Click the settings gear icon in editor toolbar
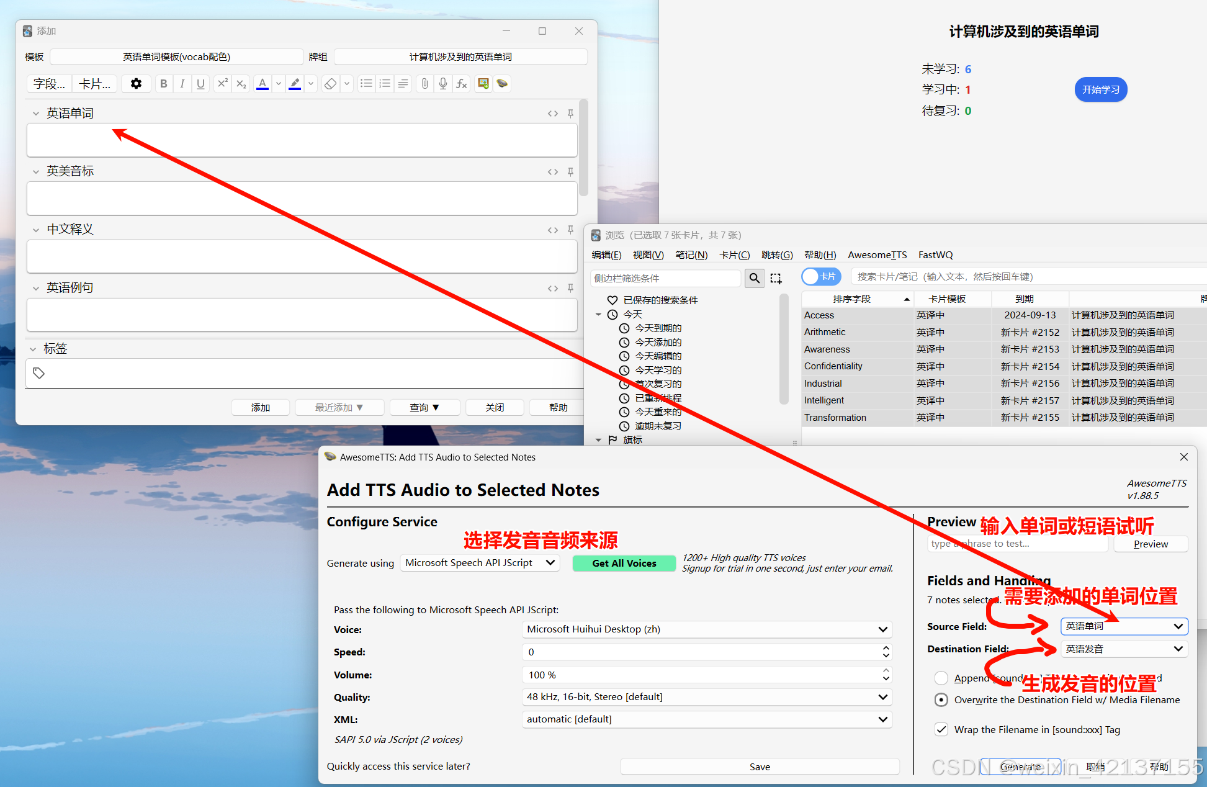The image size is (1207, 787). click(x=136, y=84)
